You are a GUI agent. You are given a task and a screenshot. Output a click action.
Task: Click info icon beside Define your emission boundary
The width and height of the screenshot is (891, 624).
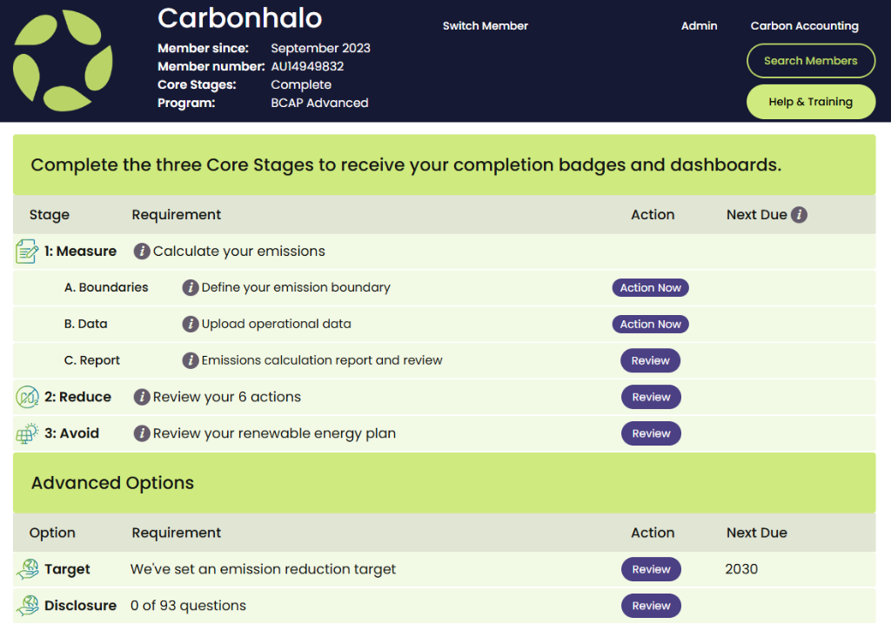point(191,288)
